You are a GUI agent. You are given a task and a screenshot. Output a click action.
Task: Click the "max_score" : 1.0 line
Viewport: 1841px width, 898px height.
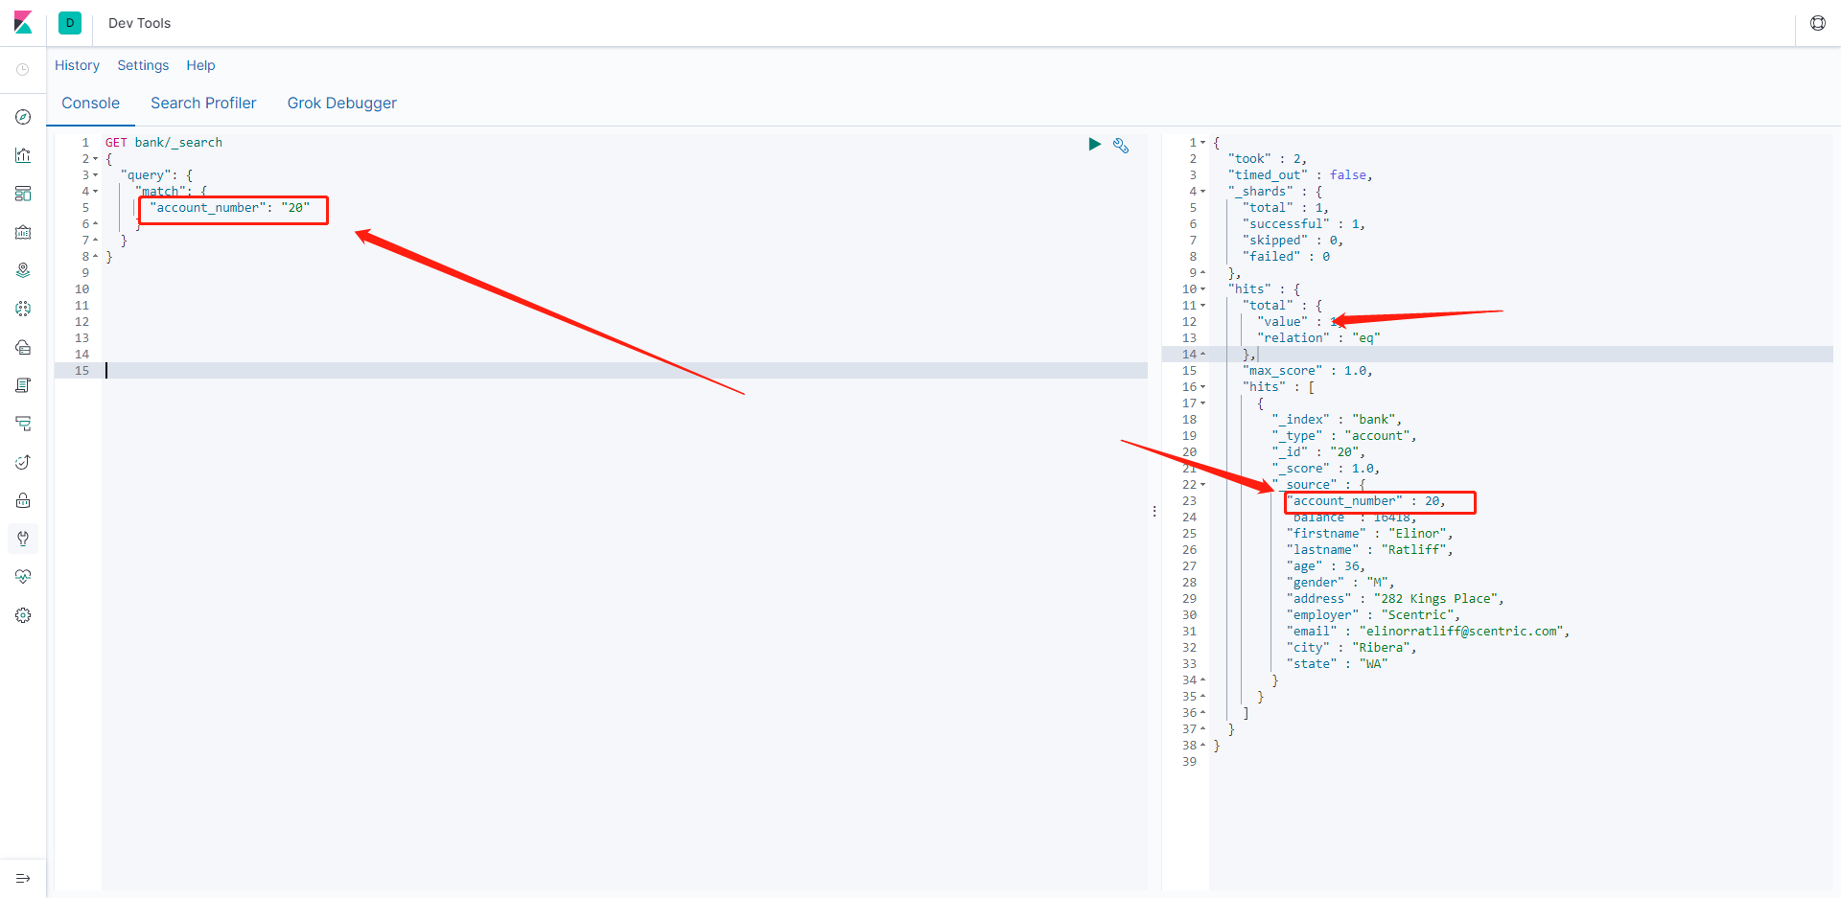[1308, 371]
